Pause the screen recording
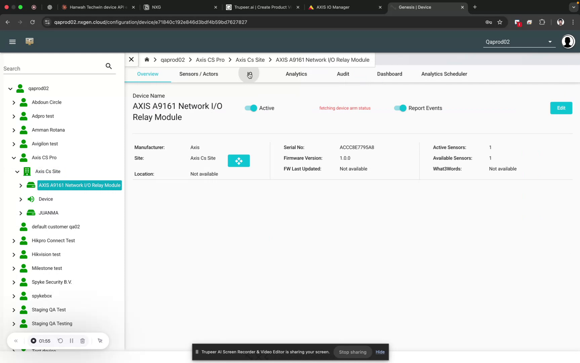Viewport: 580px width, 363px height. (x=71, y=340)
